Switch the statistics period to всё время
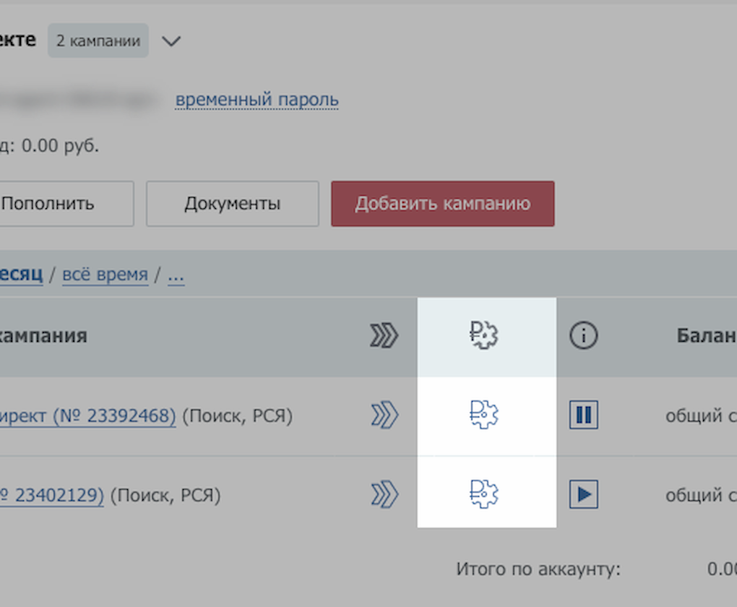The image size is (737, 607). (x=105, y=275)
